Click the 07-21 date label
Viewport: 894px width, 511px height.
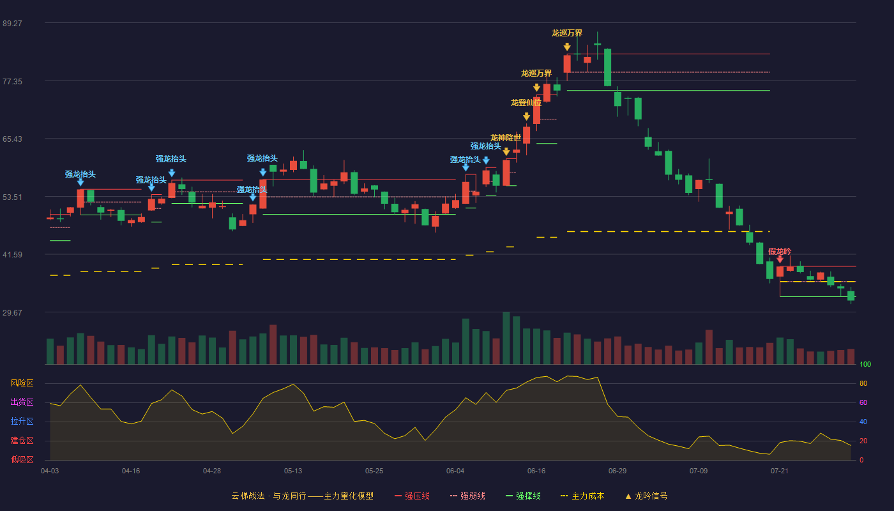(x=780, y=471)
